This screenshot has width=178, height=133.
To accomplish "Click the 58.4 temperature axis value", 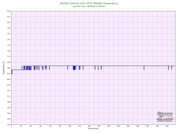I will point(9,108).
